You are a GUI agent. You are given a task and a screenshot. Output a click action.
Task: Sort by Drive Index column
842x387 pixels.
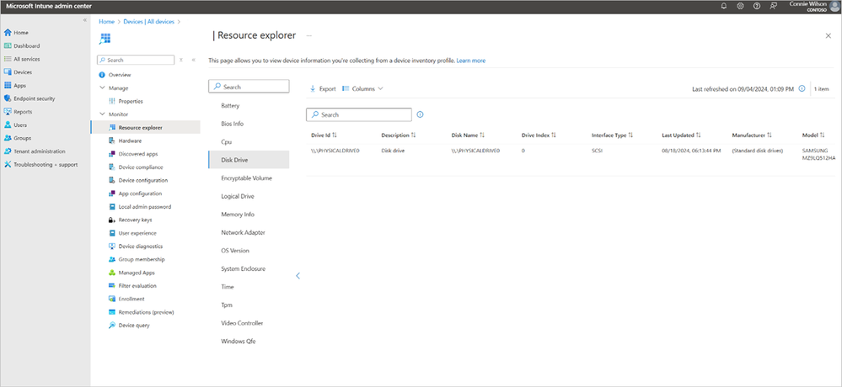(539, 135)
